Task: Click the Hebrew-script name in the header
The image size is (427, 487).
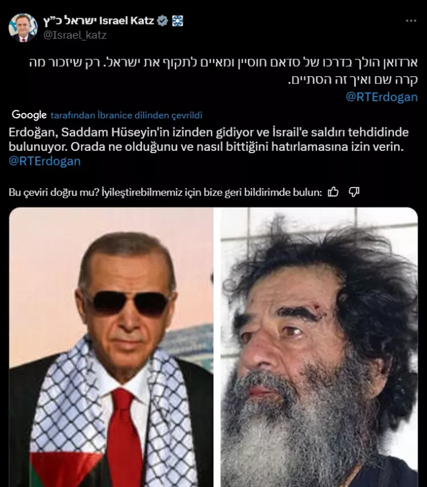Action: [x=69, y=21]
